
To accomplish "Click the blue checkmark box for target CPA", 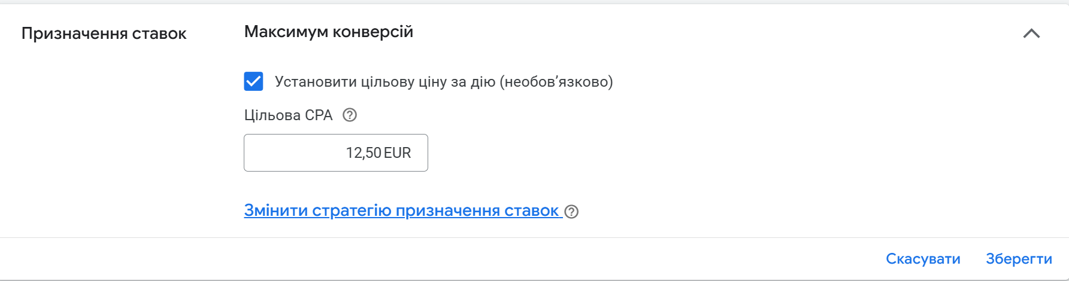I will tap(253, 81).
